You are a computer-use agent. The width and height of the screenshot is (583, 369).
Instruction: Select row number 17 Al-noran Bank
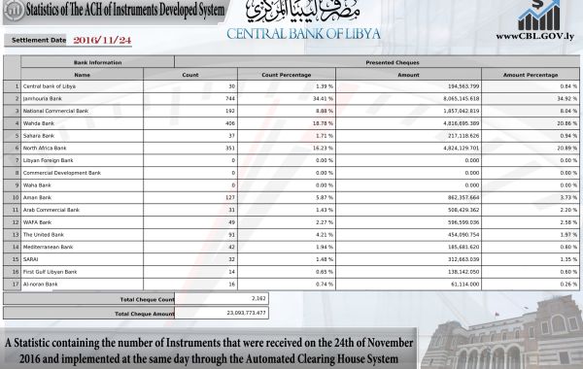coord(291,284)
